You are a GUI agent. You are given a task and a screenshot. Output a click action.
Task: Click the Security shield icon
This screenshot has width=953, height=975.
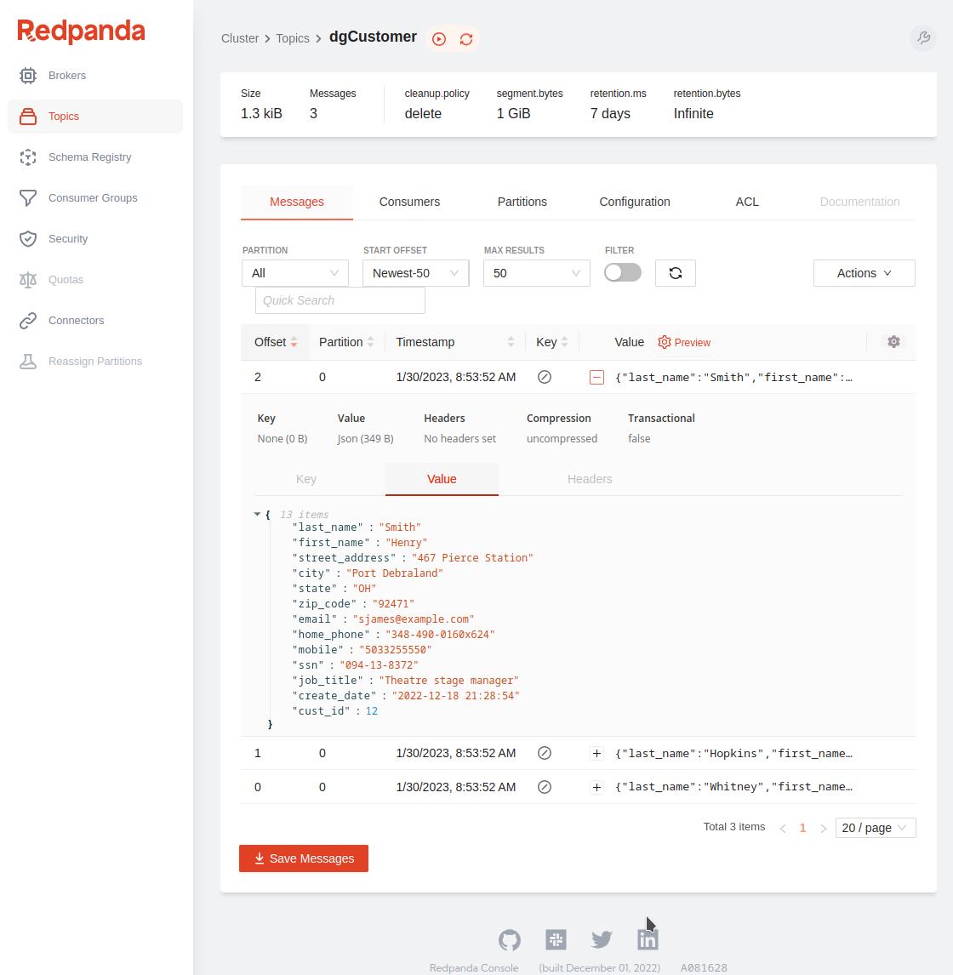tap(28, 239)
